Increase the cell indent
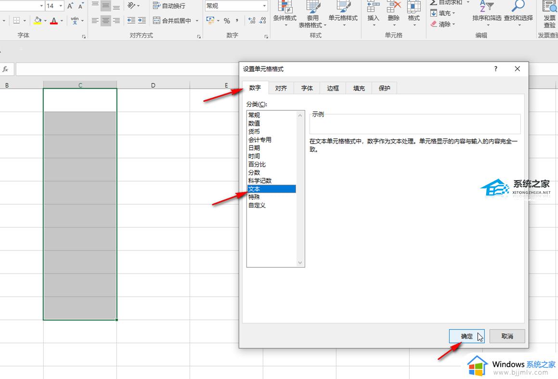 coord(142,21)
